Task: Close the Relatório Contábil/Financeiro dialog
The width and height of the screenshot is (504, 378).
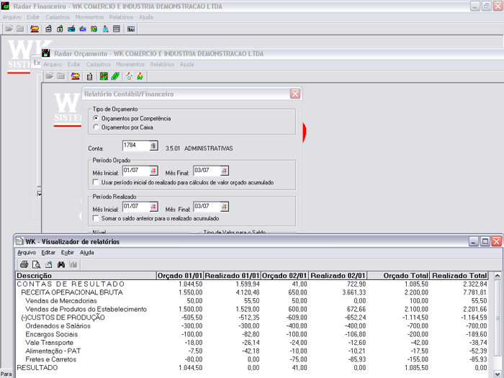Action: pyautogui.click(x=295, y=94)
